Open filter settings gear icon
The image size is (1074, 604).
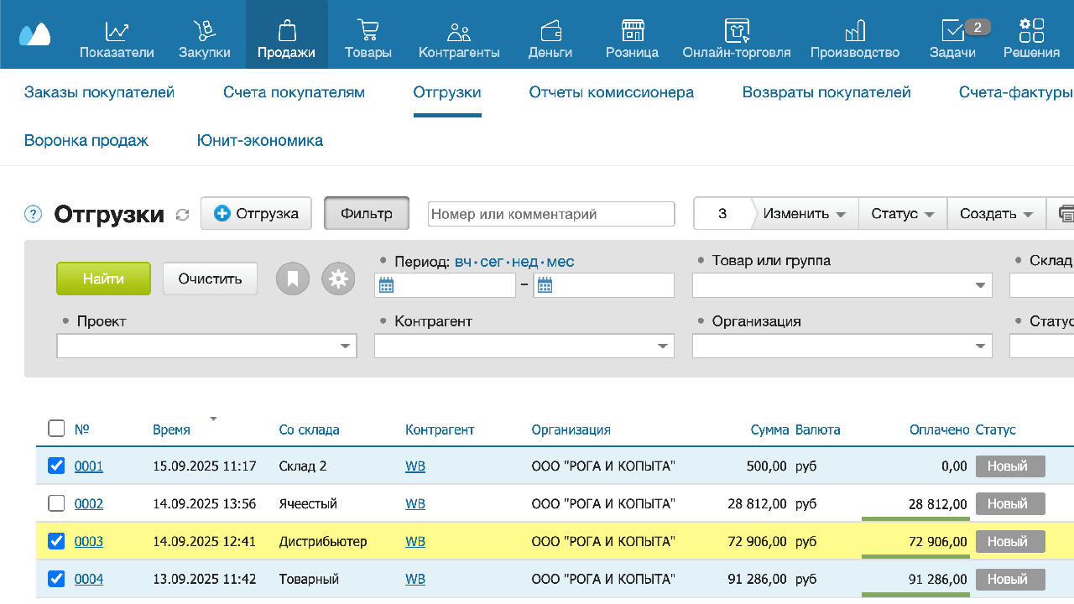(338, 279)
